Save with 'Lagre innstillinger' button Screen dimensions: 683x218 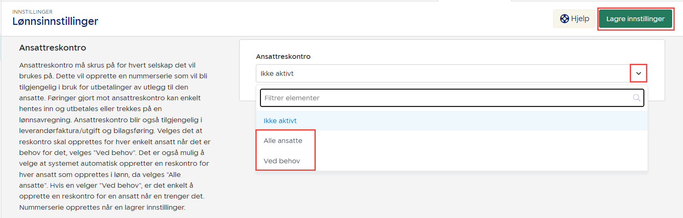[x=635, y=19]
